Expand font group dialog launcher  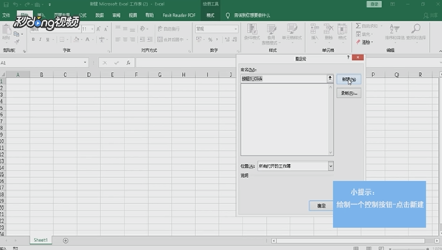click(x=109, y=51)
